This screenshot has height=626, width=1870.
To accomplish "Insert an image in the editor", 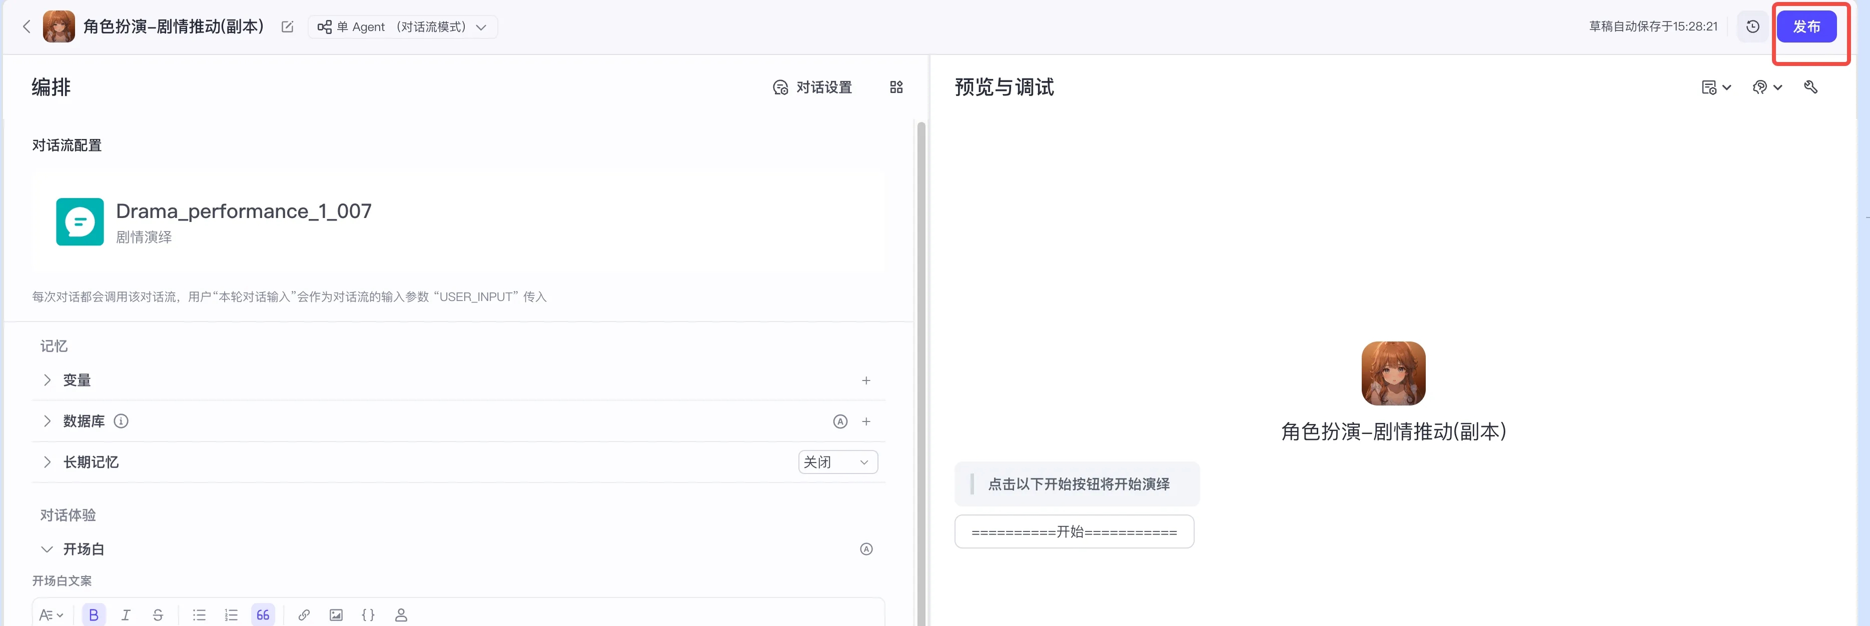I will (336, 614).
